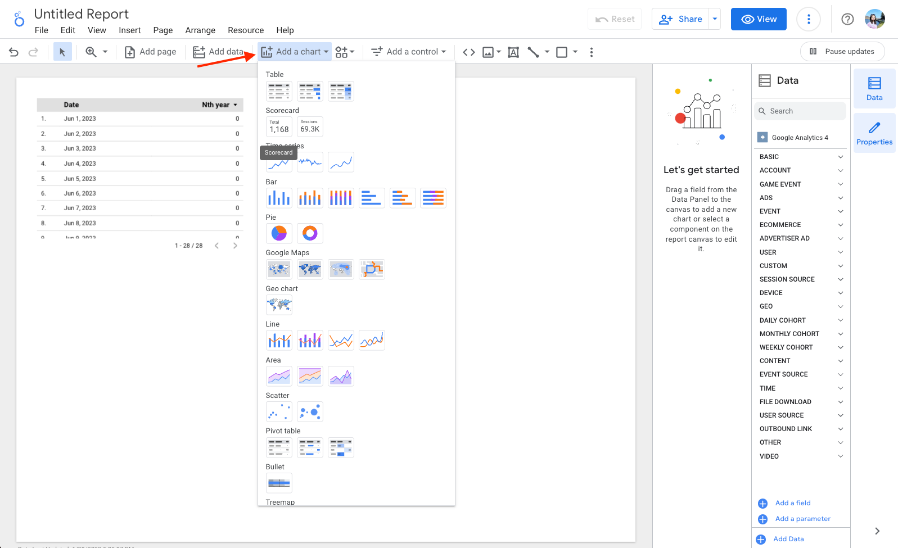Image resolution: width=898 pixels, height=548 pixels.
Task: Open the help question mark icon
Action: (847, 19)
